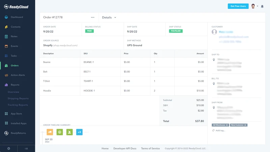Open Contacts section
The width and height of the screenshot is (270, 152).
coord(16,27)
